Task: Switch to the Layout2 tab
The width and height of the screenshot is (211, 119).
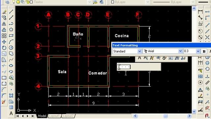Action: click(x=68, y=116)
